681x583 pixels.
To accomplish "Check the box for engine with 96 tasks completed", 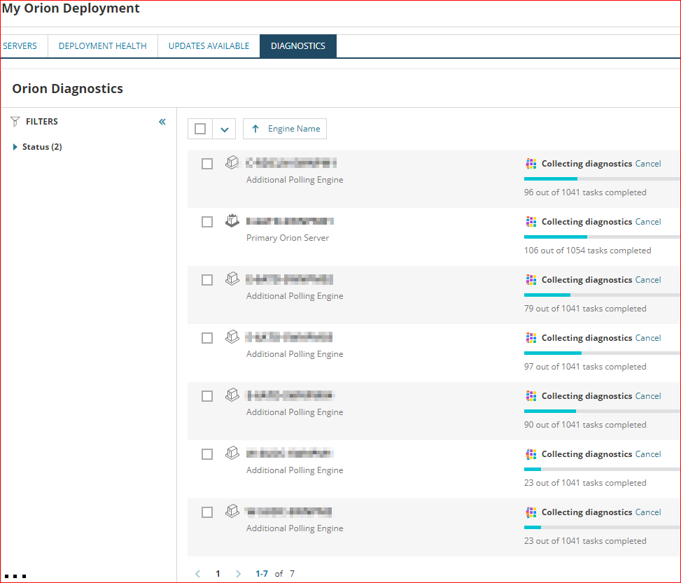I will click(x=207, y=164).
